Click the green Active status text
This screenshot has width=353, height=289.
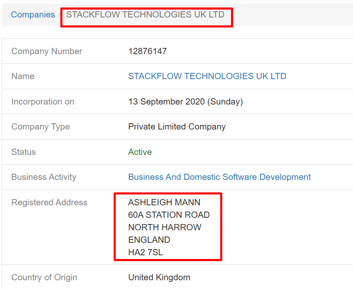140,152
